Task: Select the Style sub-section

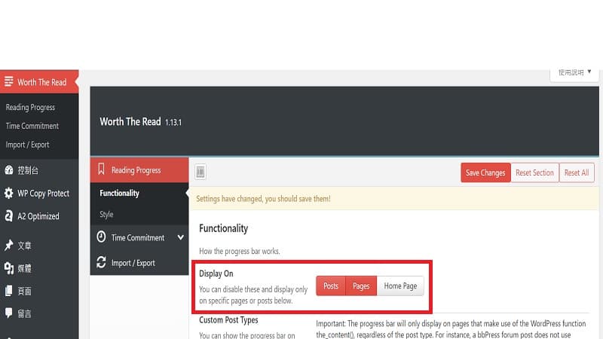Action: [106, 215]
